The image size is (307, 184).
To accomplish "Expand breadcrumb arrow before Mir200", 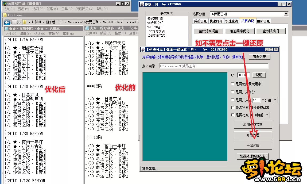I will coord(101,22).
